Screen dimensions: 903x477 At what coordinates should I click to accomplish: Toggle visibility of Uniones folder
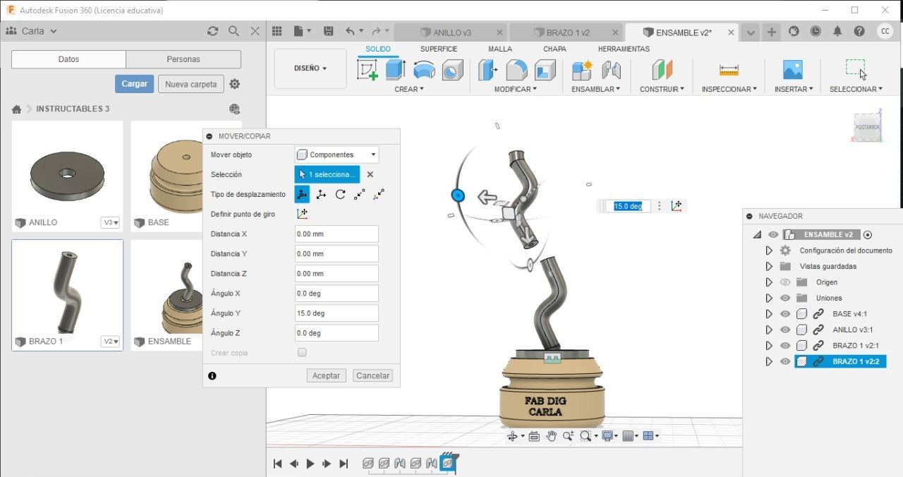point(784,298)
